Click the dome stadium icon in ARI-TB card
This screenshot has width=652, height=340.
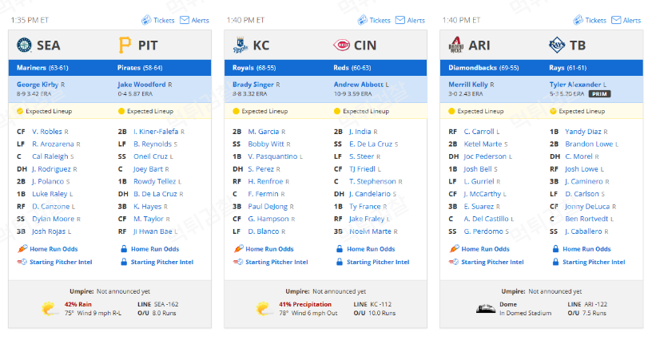(x=485, y=308)
